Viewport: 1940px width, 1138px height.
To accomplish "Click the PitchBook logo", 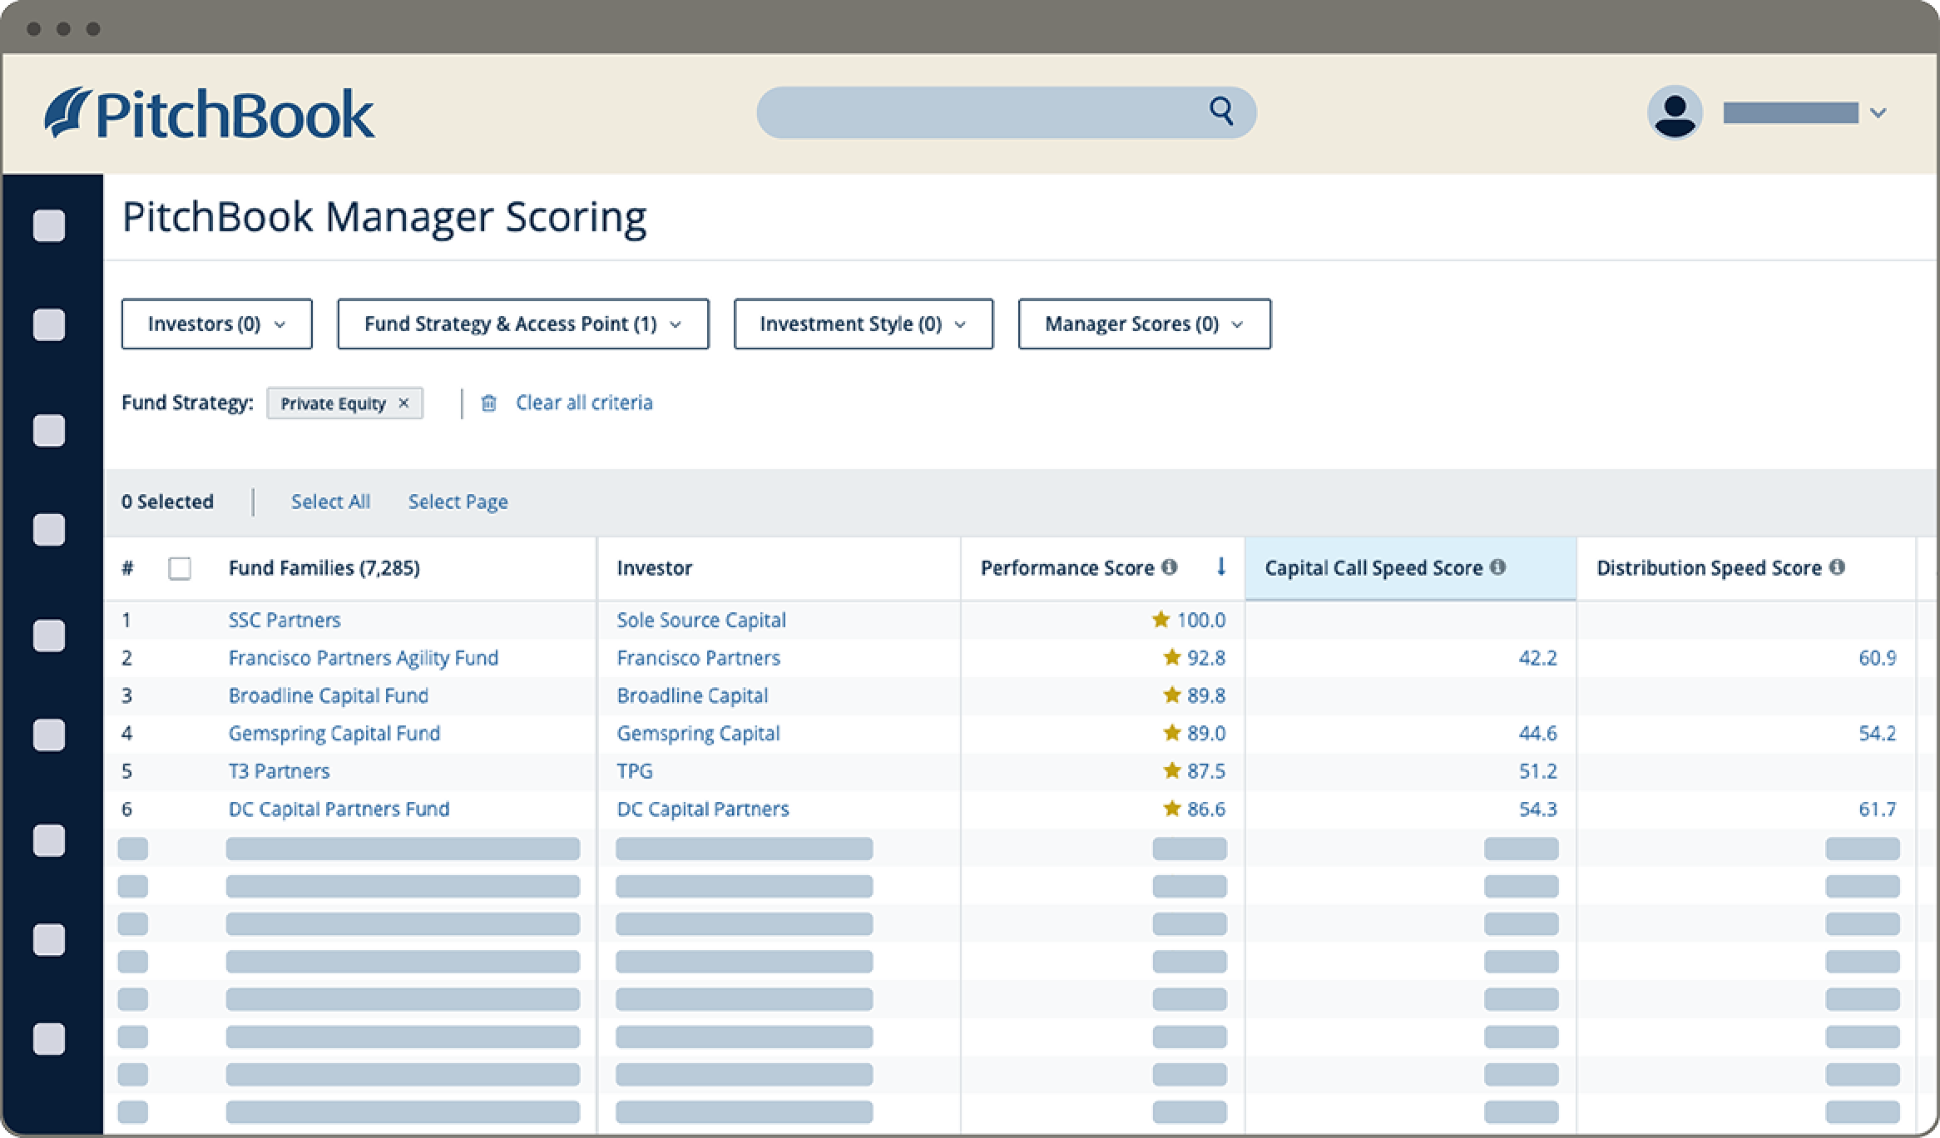I will [x=209, y=113].
